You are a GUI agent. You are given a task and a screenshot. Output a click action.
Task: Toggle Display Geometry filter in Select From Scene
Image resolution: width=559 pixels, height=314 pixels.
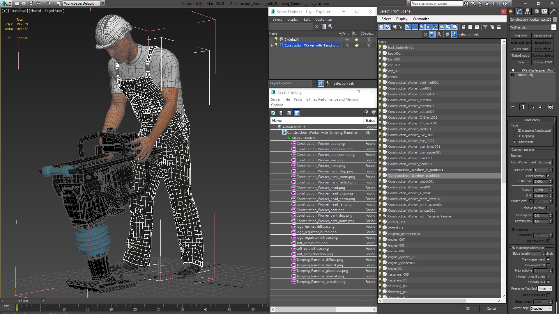tap(381, 27)
